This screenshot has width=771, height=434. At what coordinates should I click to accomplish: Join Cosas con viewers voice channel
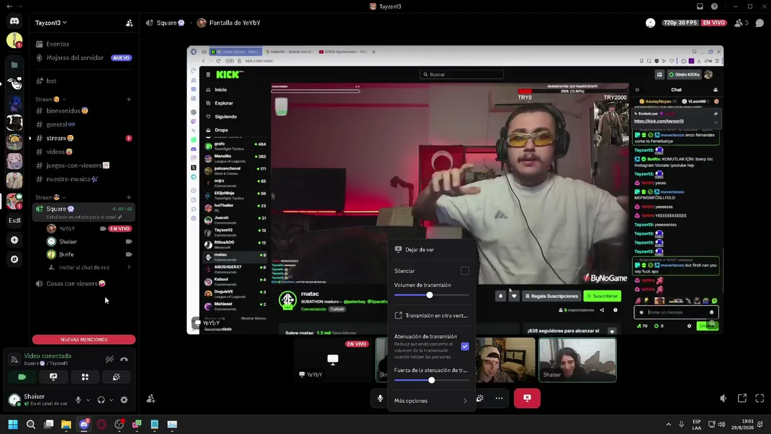coord(84,283)
